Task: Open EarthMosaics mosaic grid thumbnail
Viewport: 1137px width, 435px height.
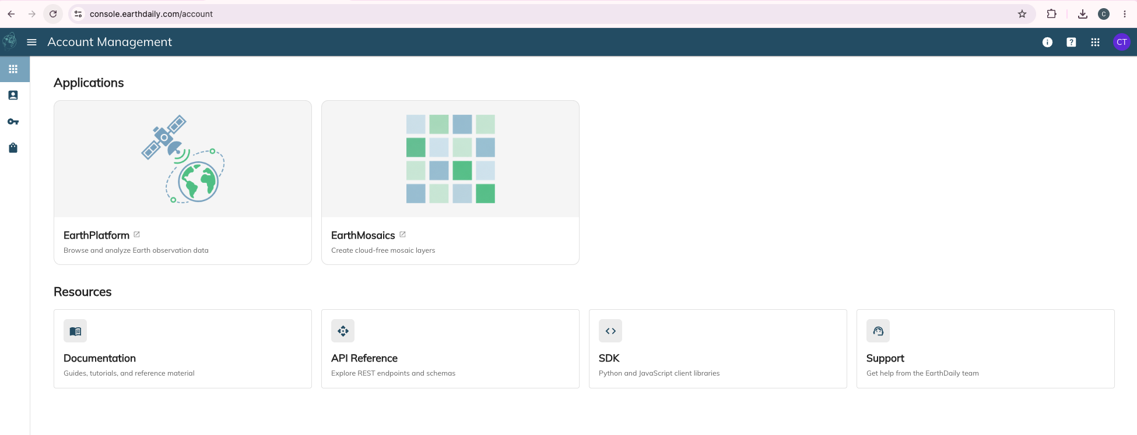Action: point(450,159)
